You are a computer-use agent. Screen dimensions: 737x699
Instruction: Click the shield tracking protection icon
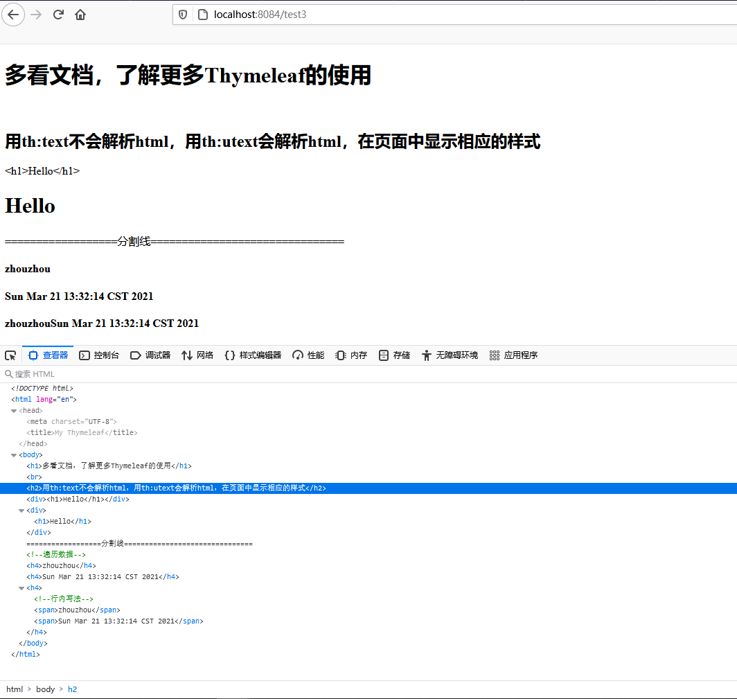pyautogui.click(x=183, y=15)
